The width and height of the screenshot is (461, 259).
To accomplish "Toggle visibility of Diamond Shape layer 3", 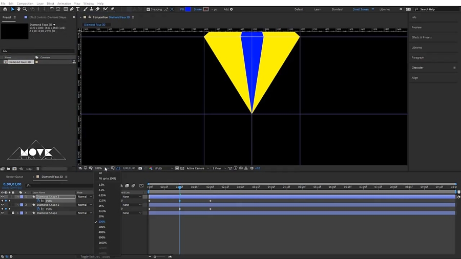I will pyautogui.click(x=3, y=213).
